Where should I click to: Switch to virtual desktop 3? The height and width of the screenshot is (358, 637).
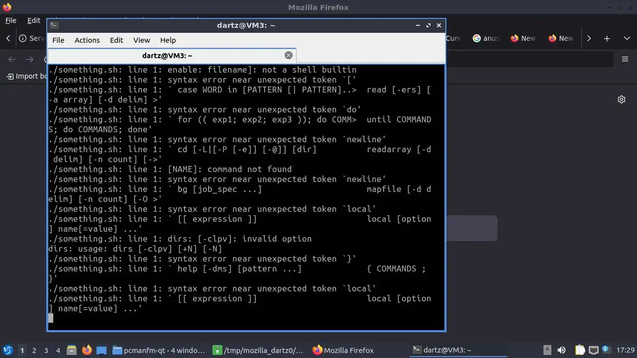point(46,350)
